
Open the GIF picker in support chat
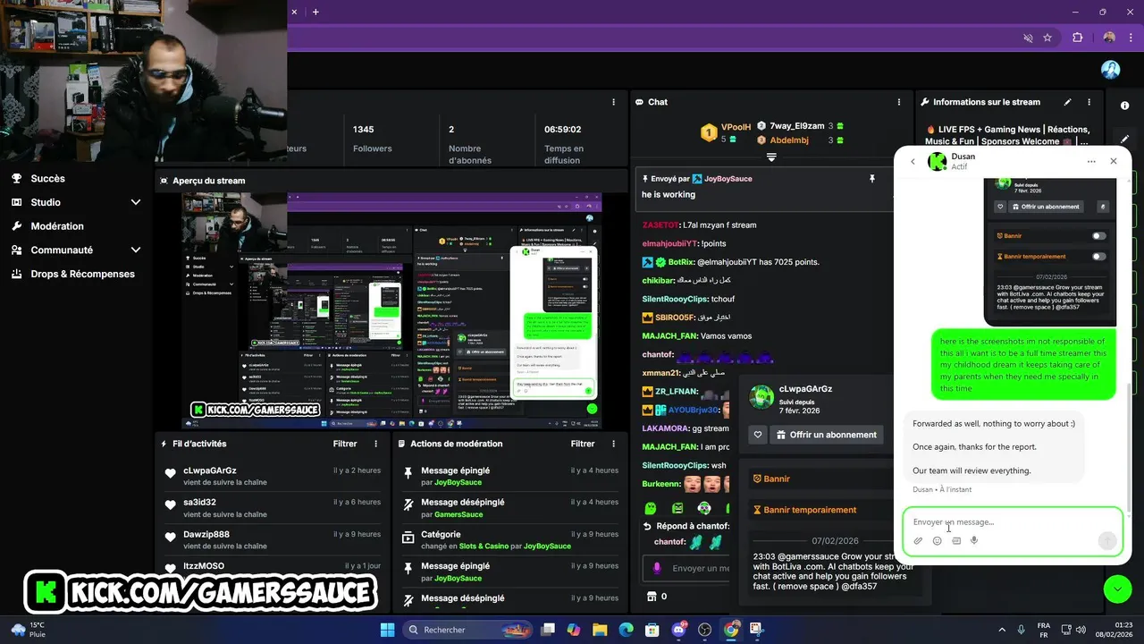tap(956, 540)
